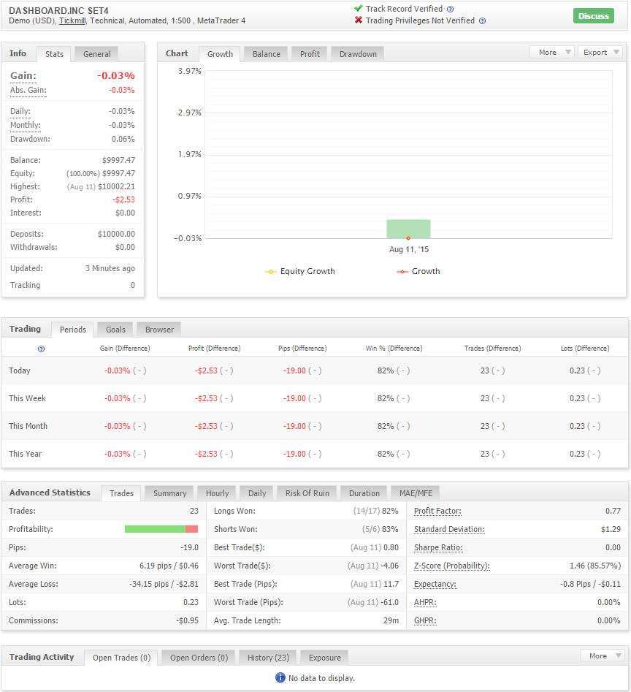
Task: Click the info icon beside No data to display
Action: click(280, 677)
